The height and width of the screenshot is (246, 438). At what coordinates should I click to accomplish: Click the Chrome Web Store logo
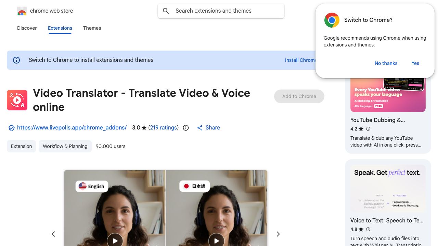tap(22, 11)
